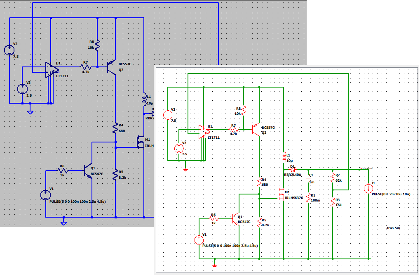Click the ground symbol below pulse source V1
This screenshot has height=275, width=420.
pyautogui.click(x=216, y=266)
